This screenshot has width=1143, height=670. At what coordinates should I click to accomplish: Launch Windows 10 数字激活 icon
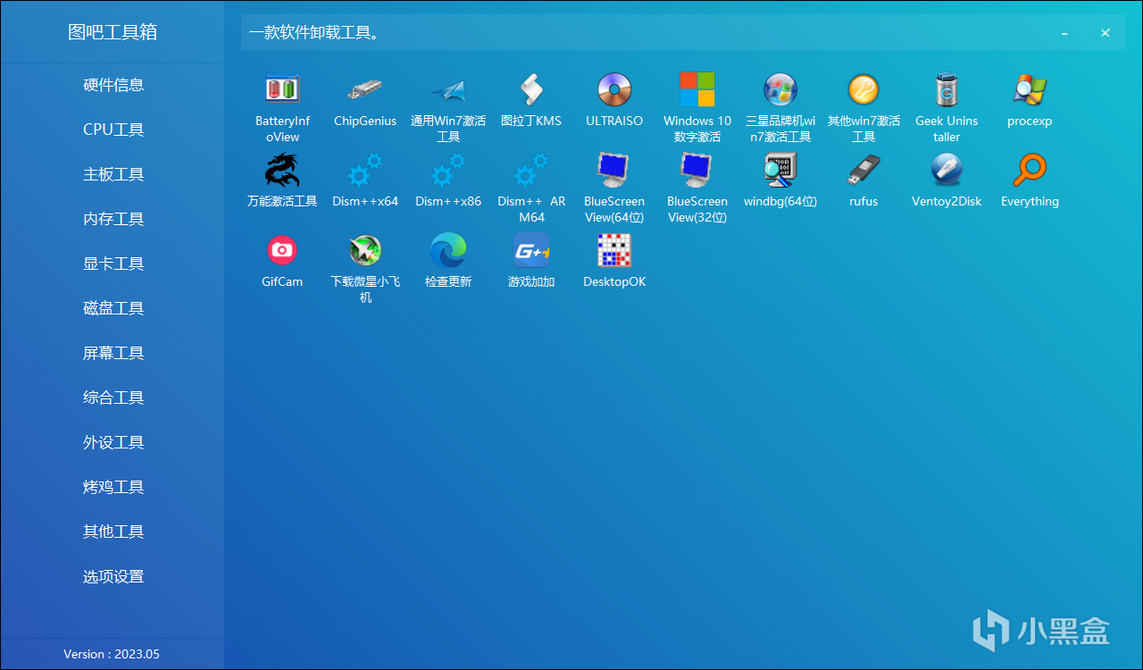[697, 89]
